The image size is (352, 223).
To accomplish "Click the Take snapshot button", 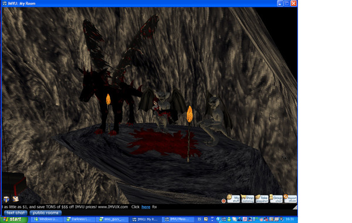I will point(262,199).
